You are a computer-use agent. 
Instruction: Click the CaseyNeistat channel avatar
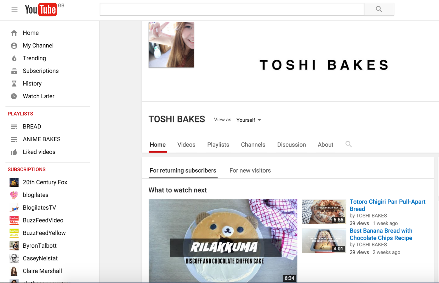[x=14, y=258]
